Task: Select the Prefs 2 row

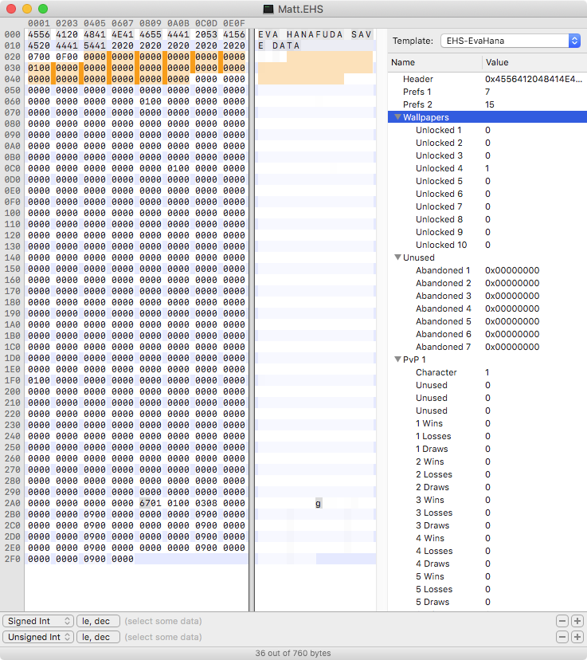Action: point(419,104)
